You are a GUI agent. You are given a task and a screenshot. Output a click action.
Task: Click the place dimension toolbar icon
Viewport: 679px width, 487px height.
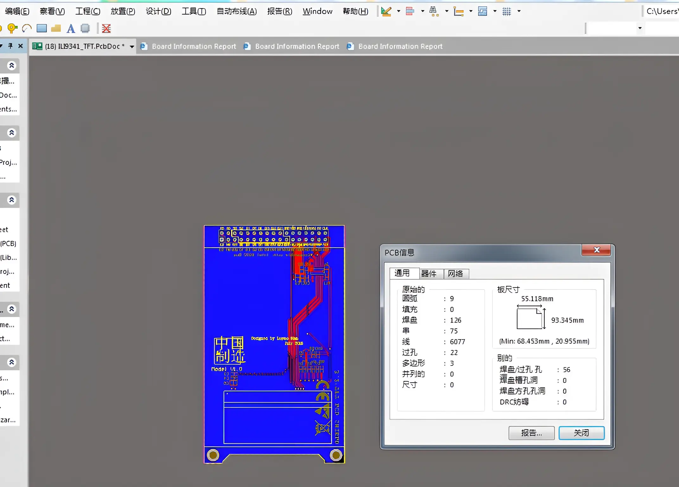[x=458, y=11]
